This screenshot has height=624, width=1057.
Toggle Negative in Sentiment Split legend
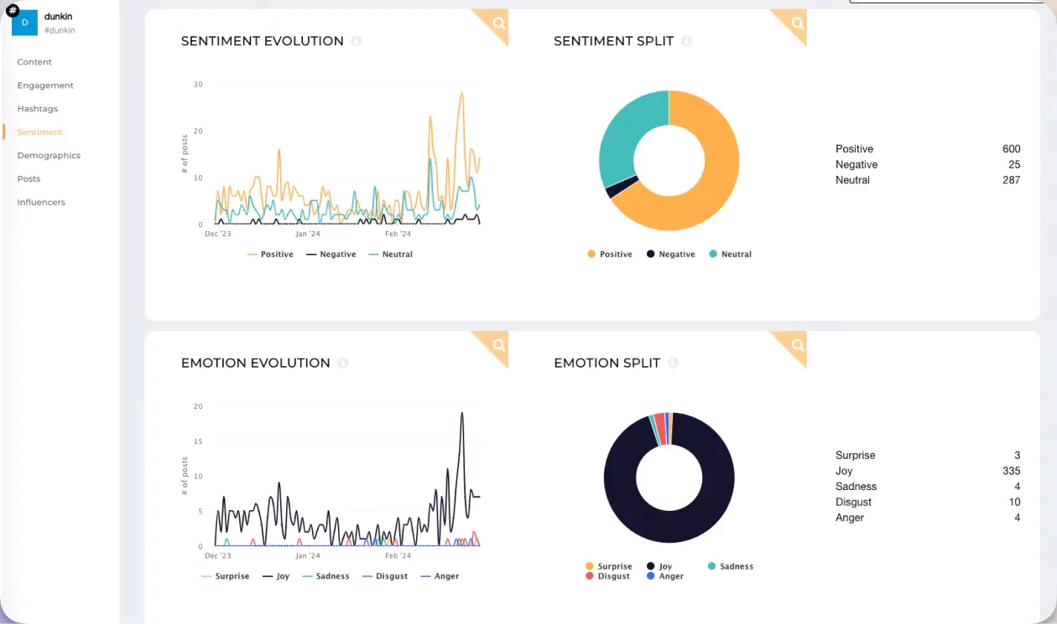(x=670, y=254)
